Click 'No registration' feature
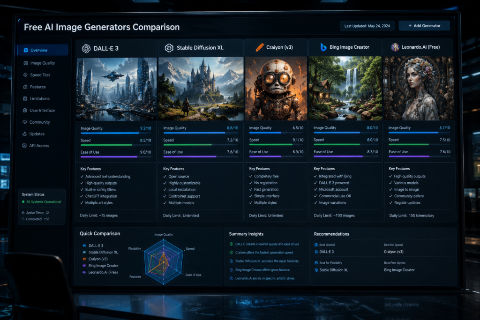The width and height of the screenshot is (480, 320). coord(266,183)
